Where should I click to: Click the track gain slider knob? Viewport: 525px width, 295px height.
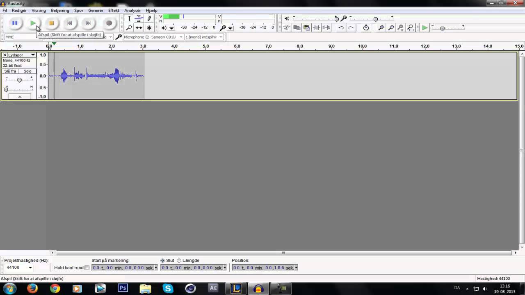(x=19, y=80)
